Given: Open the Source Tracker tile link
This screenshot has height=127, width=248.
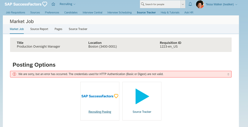Looking at the screenshot, I should pos(142,112).
